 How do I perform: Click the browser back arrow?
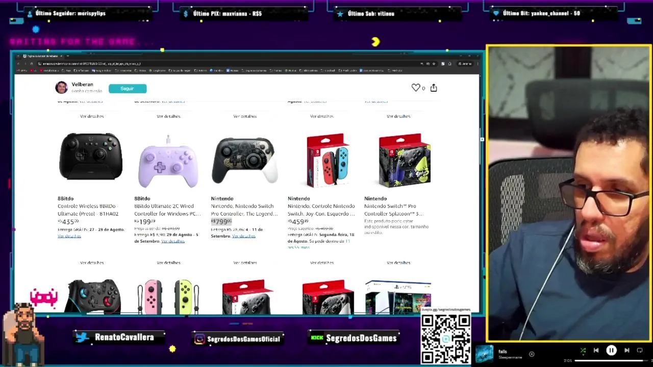click(18, 64)
